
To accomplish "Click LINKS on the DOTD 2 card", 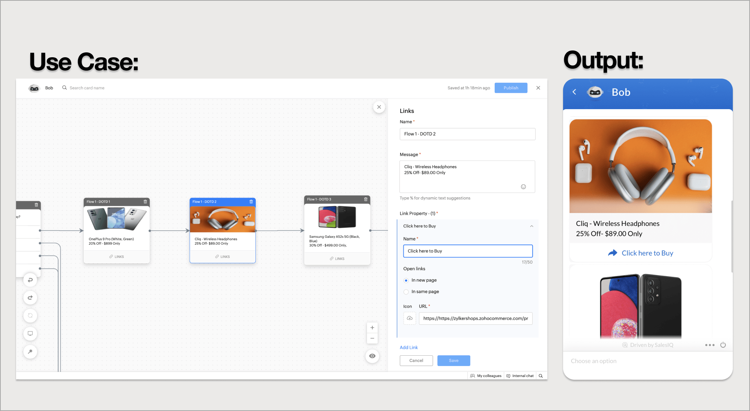I will tap(222, 257).
